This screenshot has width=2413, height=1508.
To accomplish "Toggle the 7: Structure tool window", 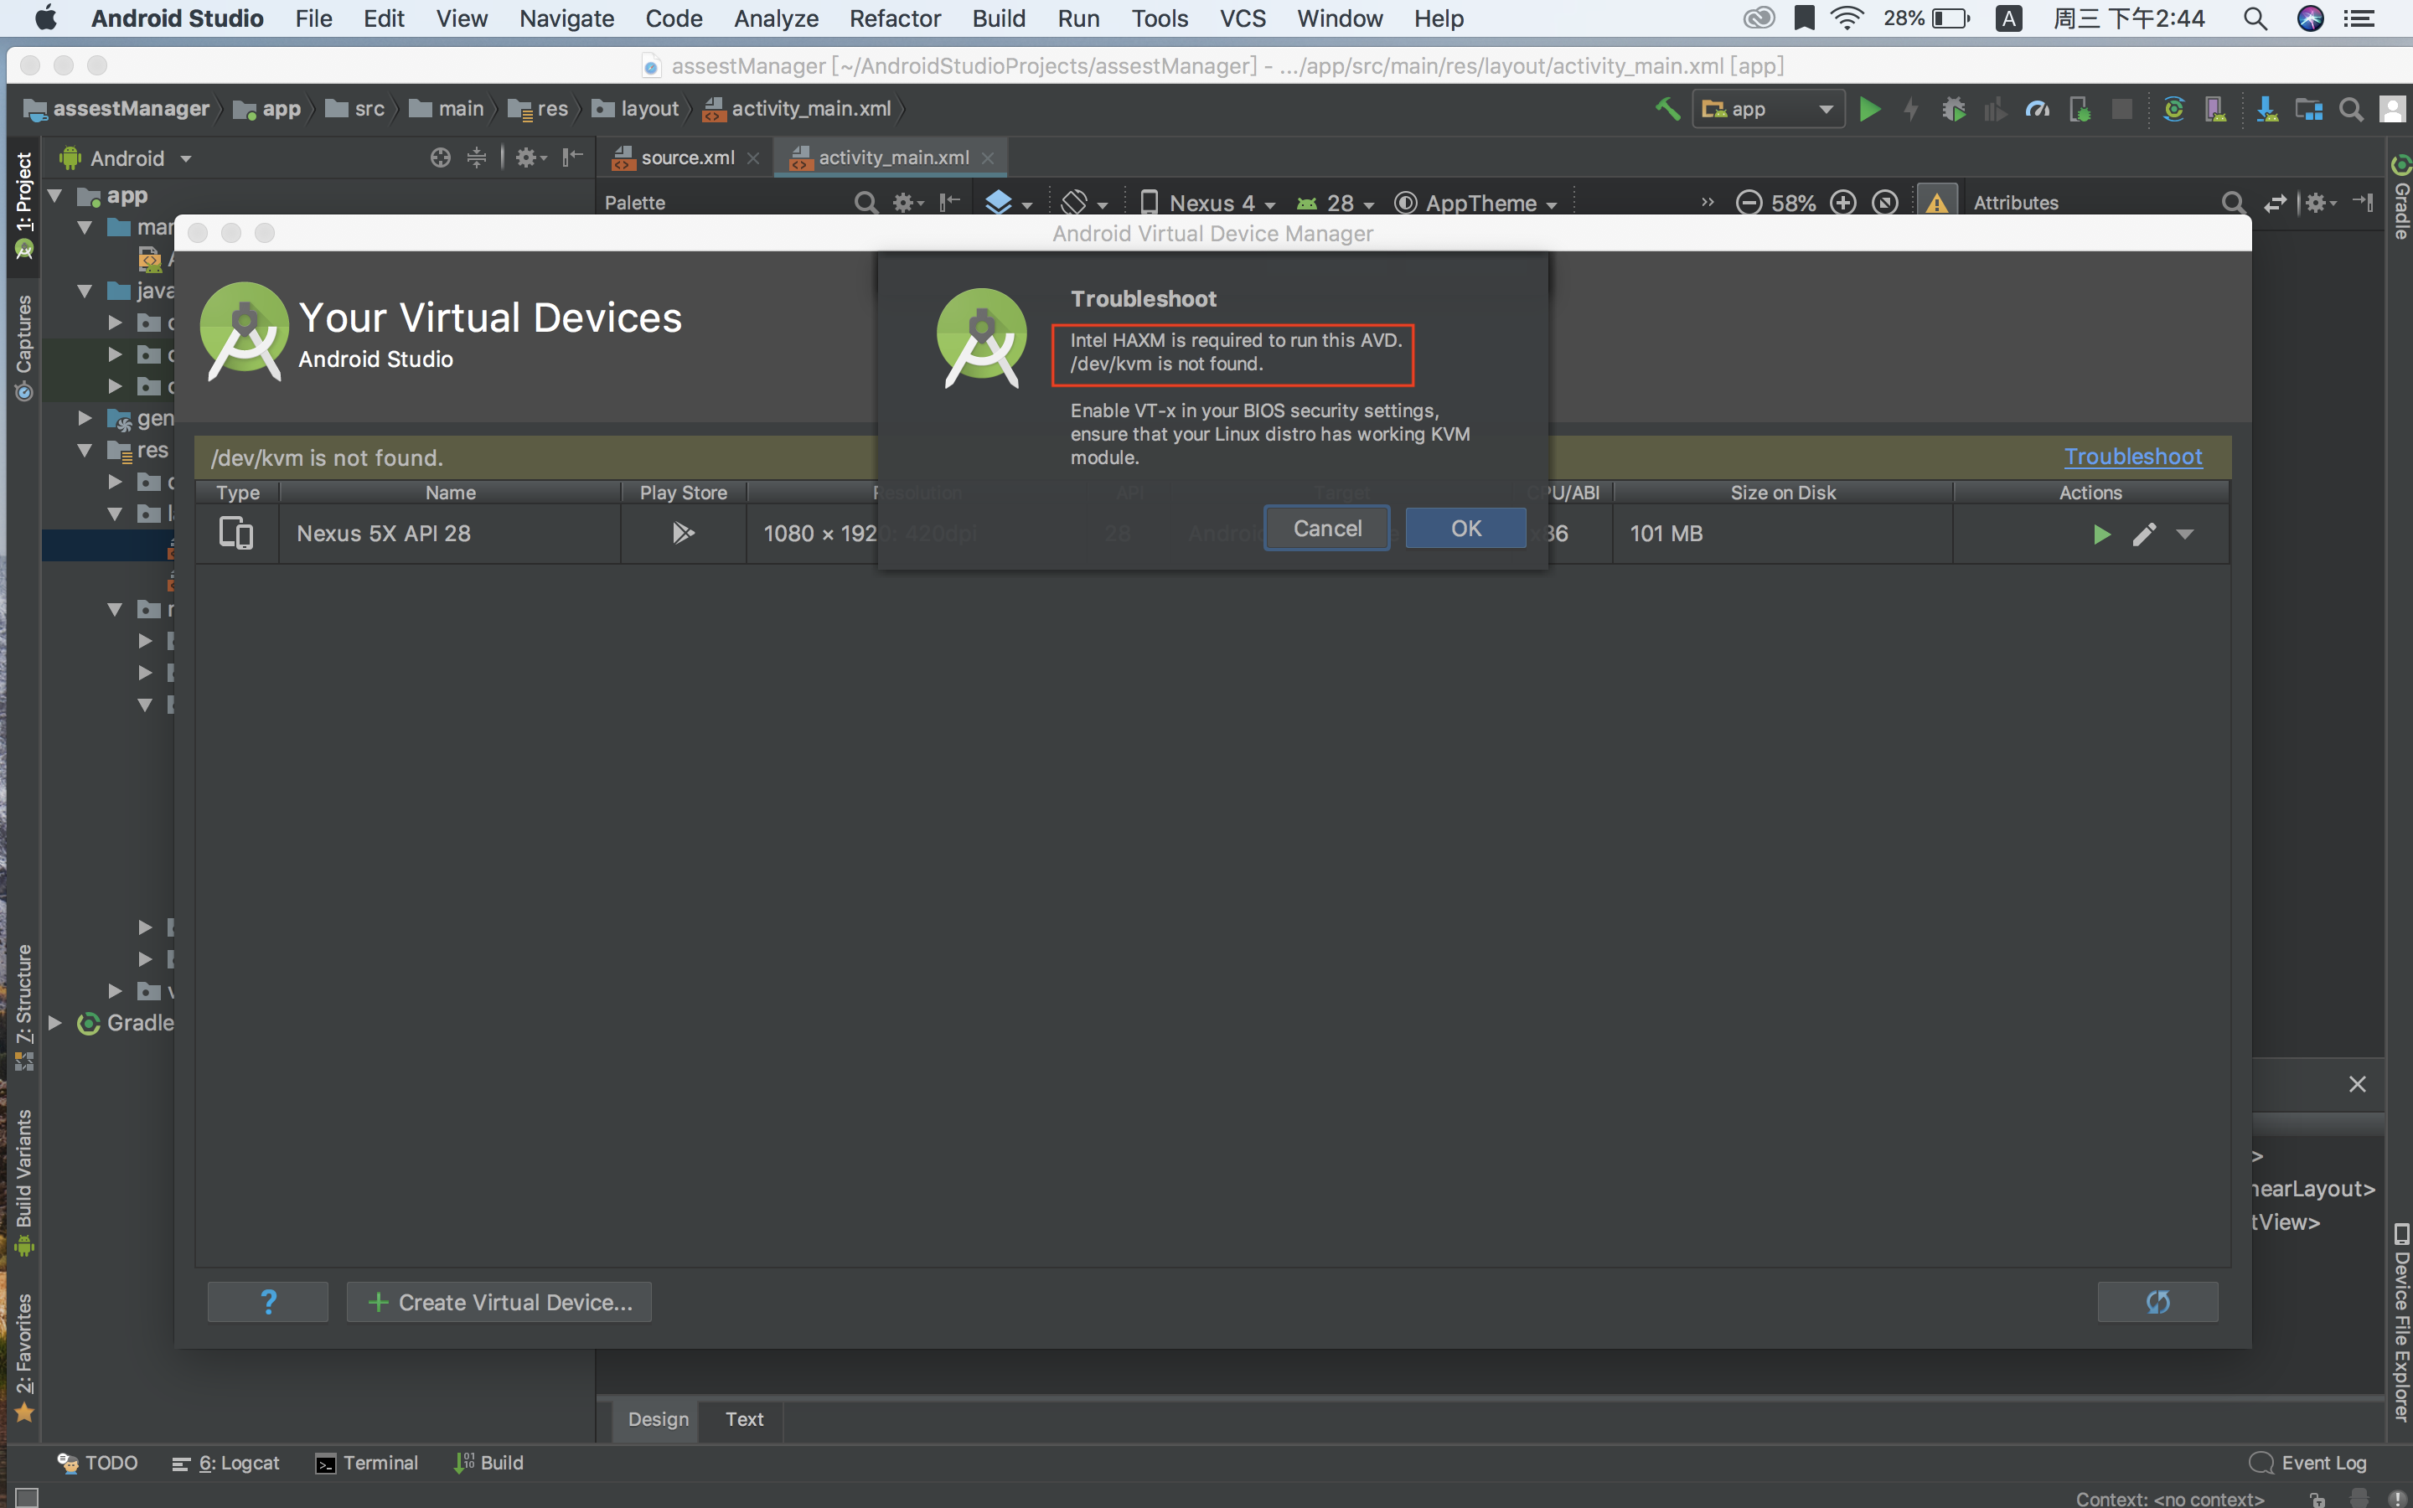I will [x=24, y=1006].
